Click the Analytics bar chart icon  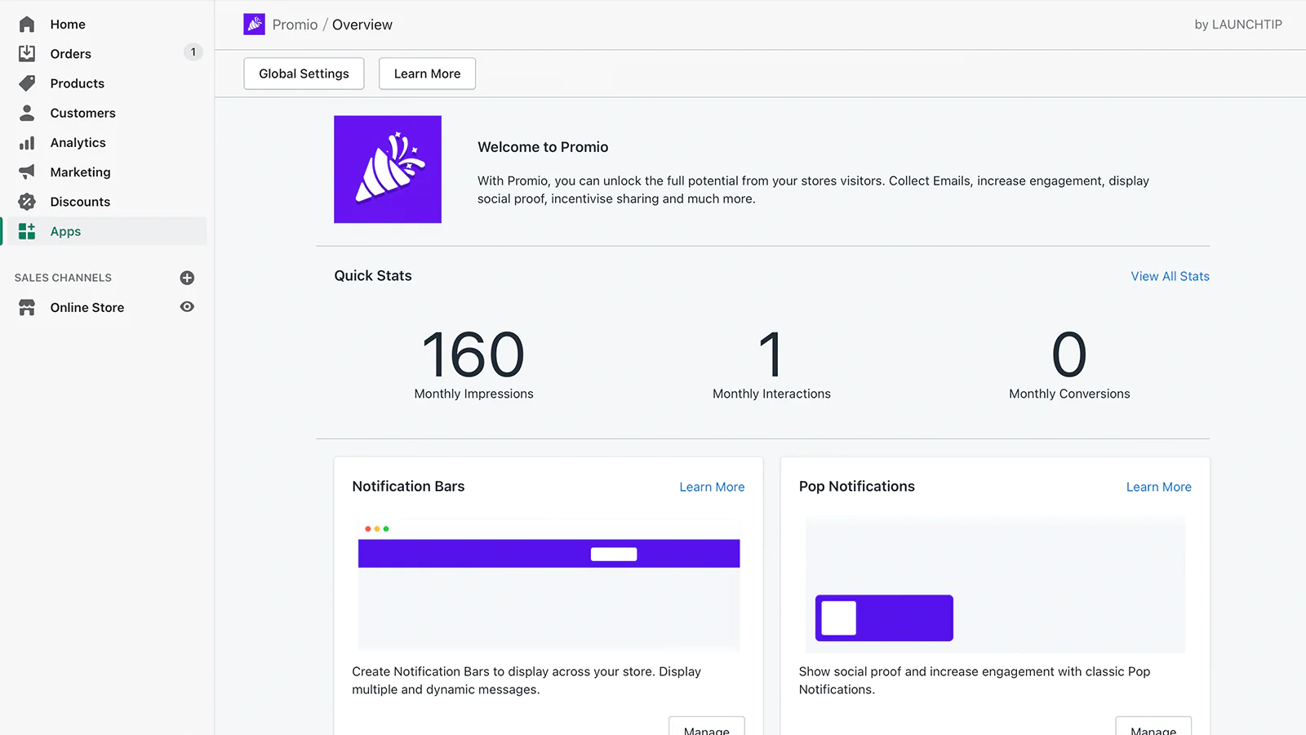(x=27, y=143)
